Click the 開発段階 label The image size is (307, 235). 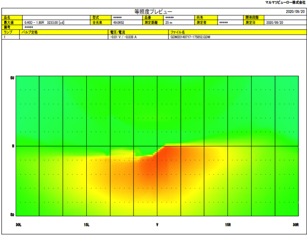pos(252,17)
